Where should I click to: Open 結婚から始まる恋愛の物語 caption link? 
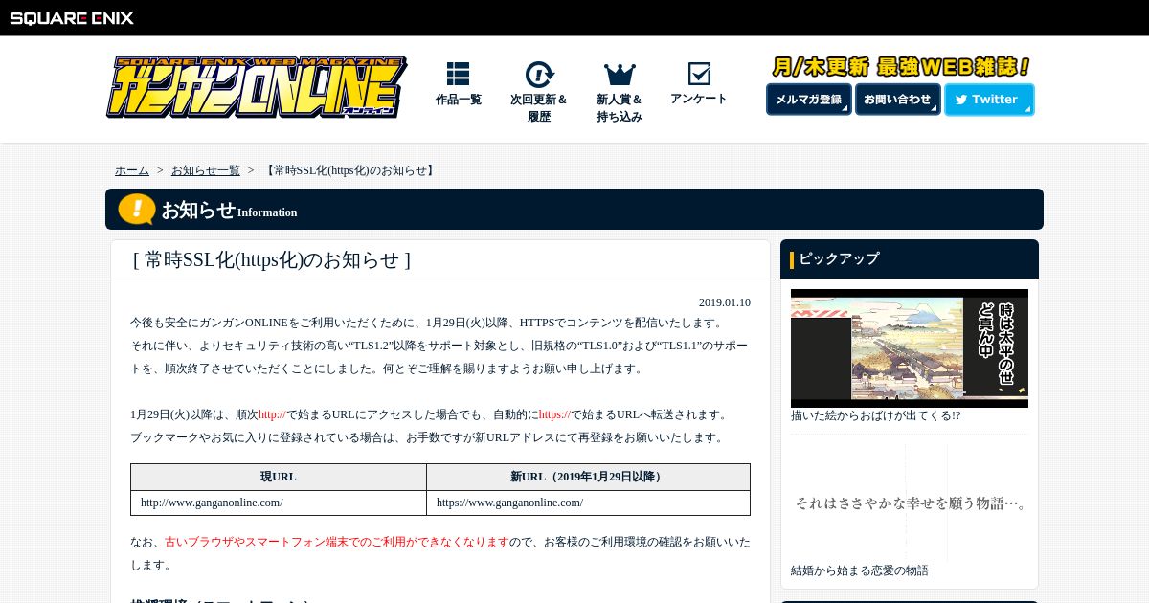pos(860,570)
